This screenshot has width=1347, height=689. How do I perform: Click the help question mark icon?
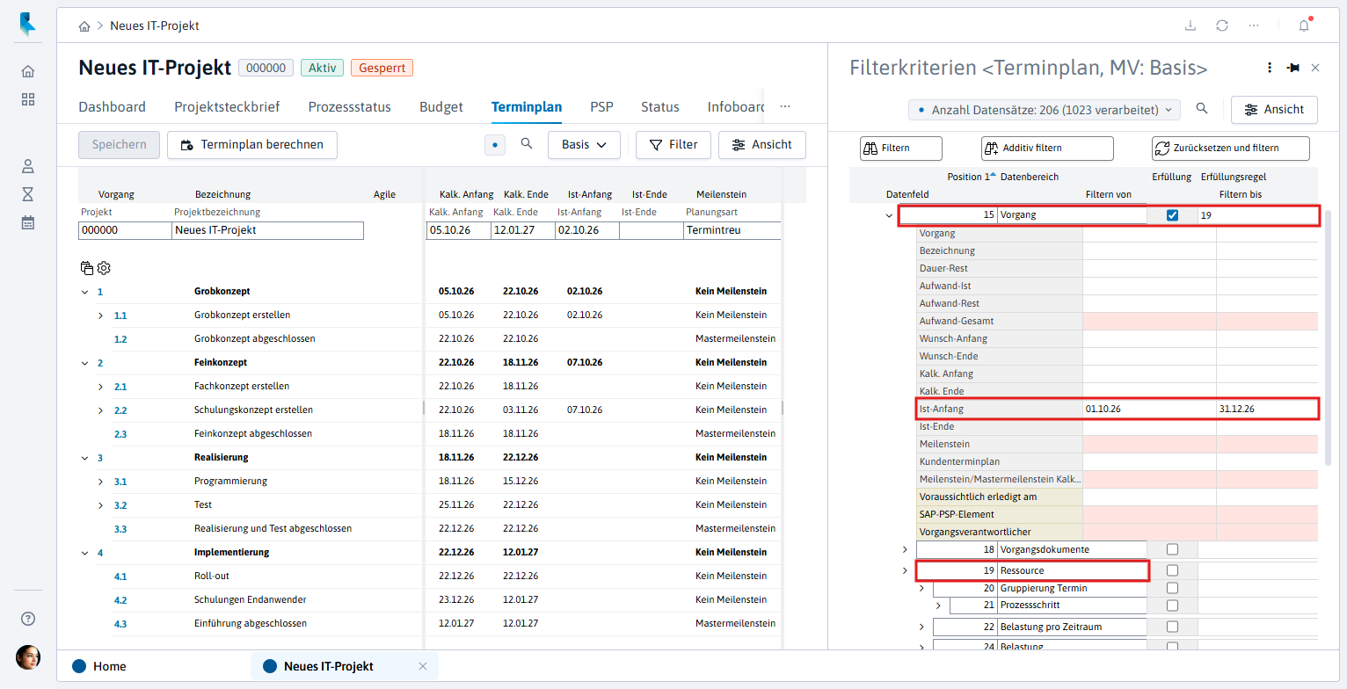[x=28, y=619]
